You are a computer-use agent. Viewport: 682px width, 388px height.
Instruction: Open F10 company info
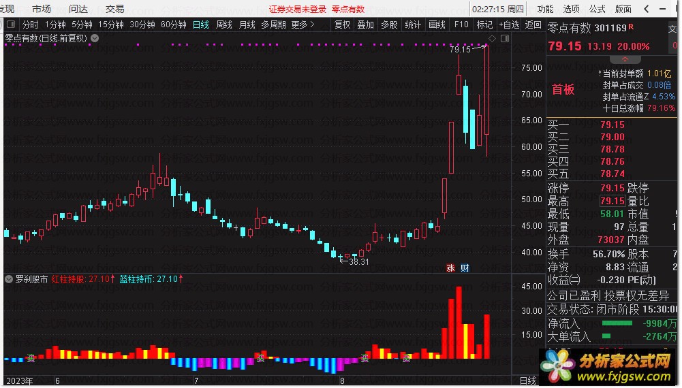point(461,25)
